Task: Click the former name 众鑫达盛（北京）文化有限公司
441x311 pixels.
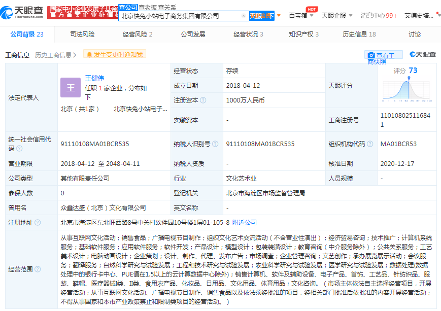Action: tap(103, 208)
